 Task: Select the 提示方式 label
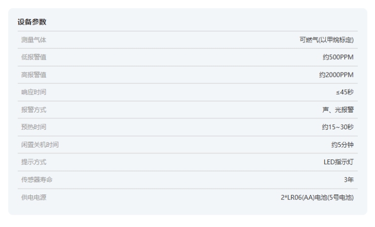pyautogui.click(x=31, y=162)
